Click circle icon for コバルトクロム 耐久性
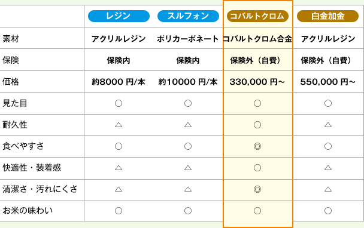The width and height of the screenshot is (364, 228). click(x=257, y=125)
